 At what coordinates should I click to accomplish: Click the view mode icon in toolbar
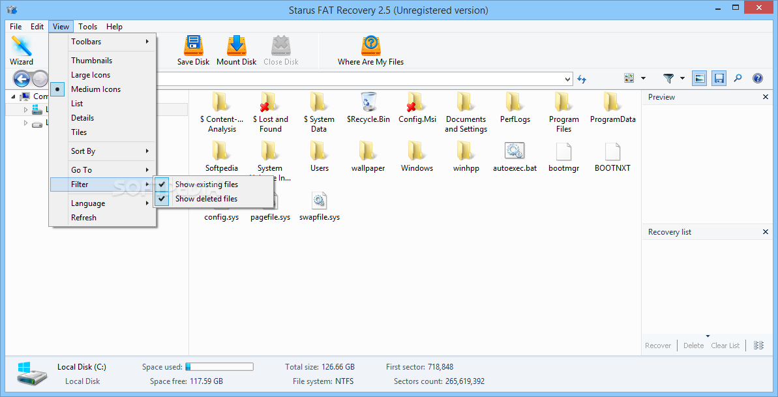click(x=629, y=78)
